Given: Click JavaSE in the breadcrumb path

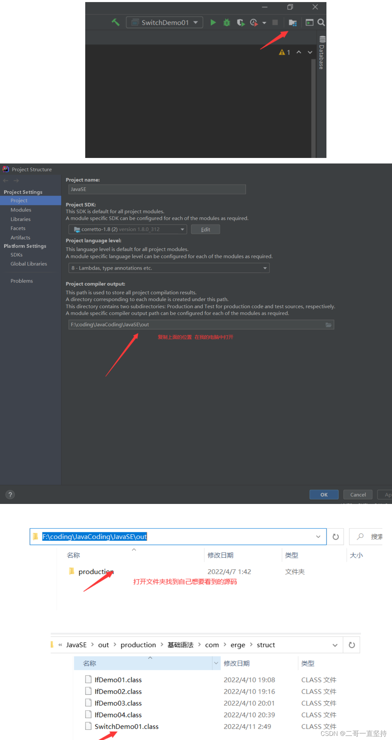Looking at the screenshot, I should [76, 645].
